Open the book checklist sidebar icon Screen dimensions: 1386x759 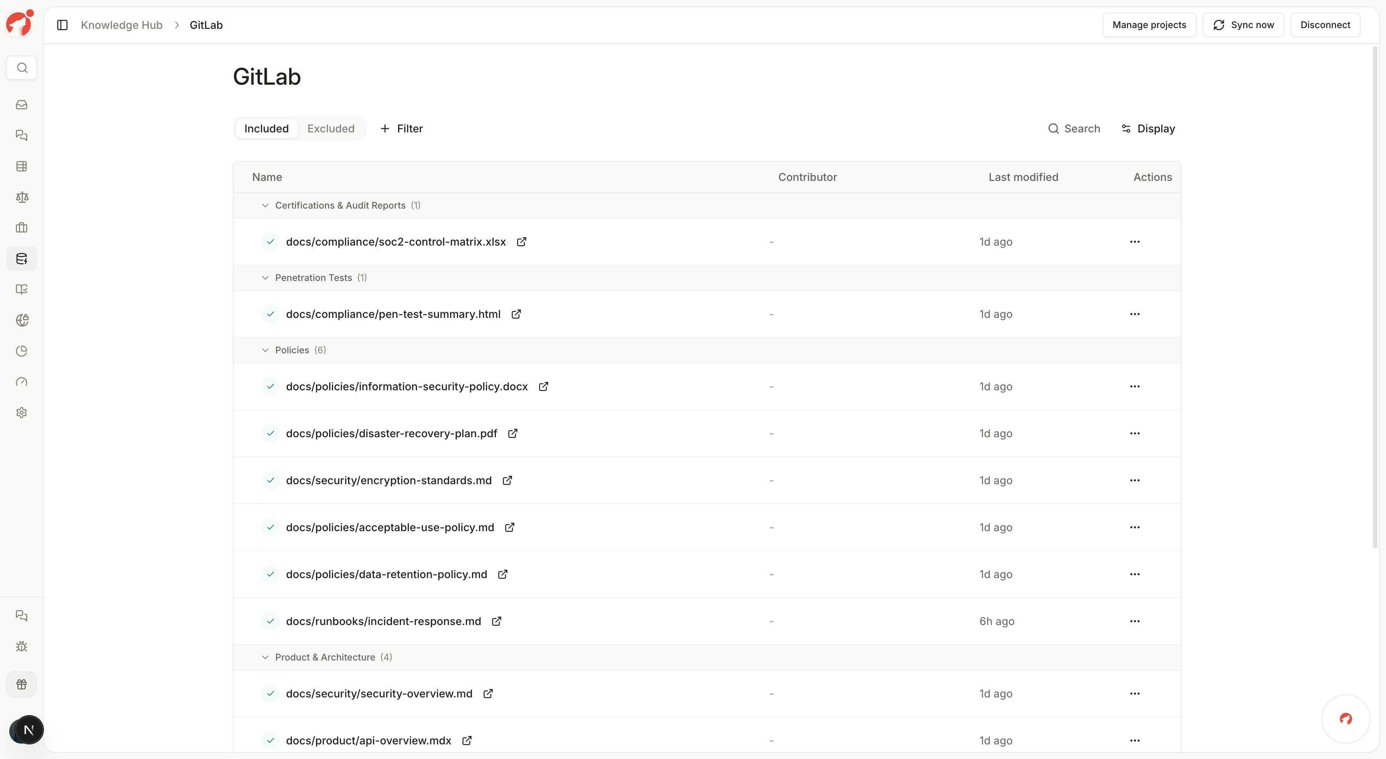(x=22, y=289)
